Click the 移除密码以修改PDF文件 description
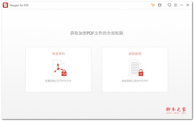This screenshot has height=121, width=194. tap(135, 81)
